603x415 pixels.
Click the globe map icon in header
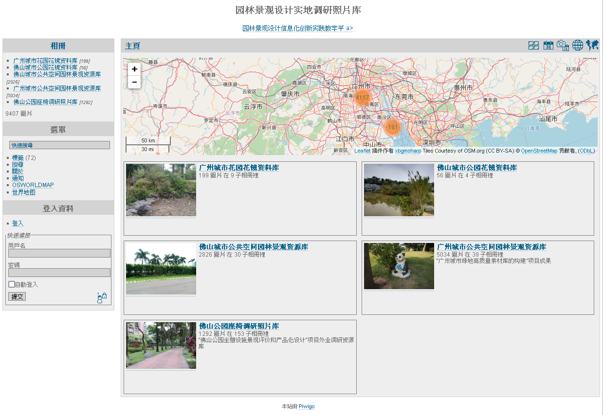pyautogui.click(x=578, y=46)
